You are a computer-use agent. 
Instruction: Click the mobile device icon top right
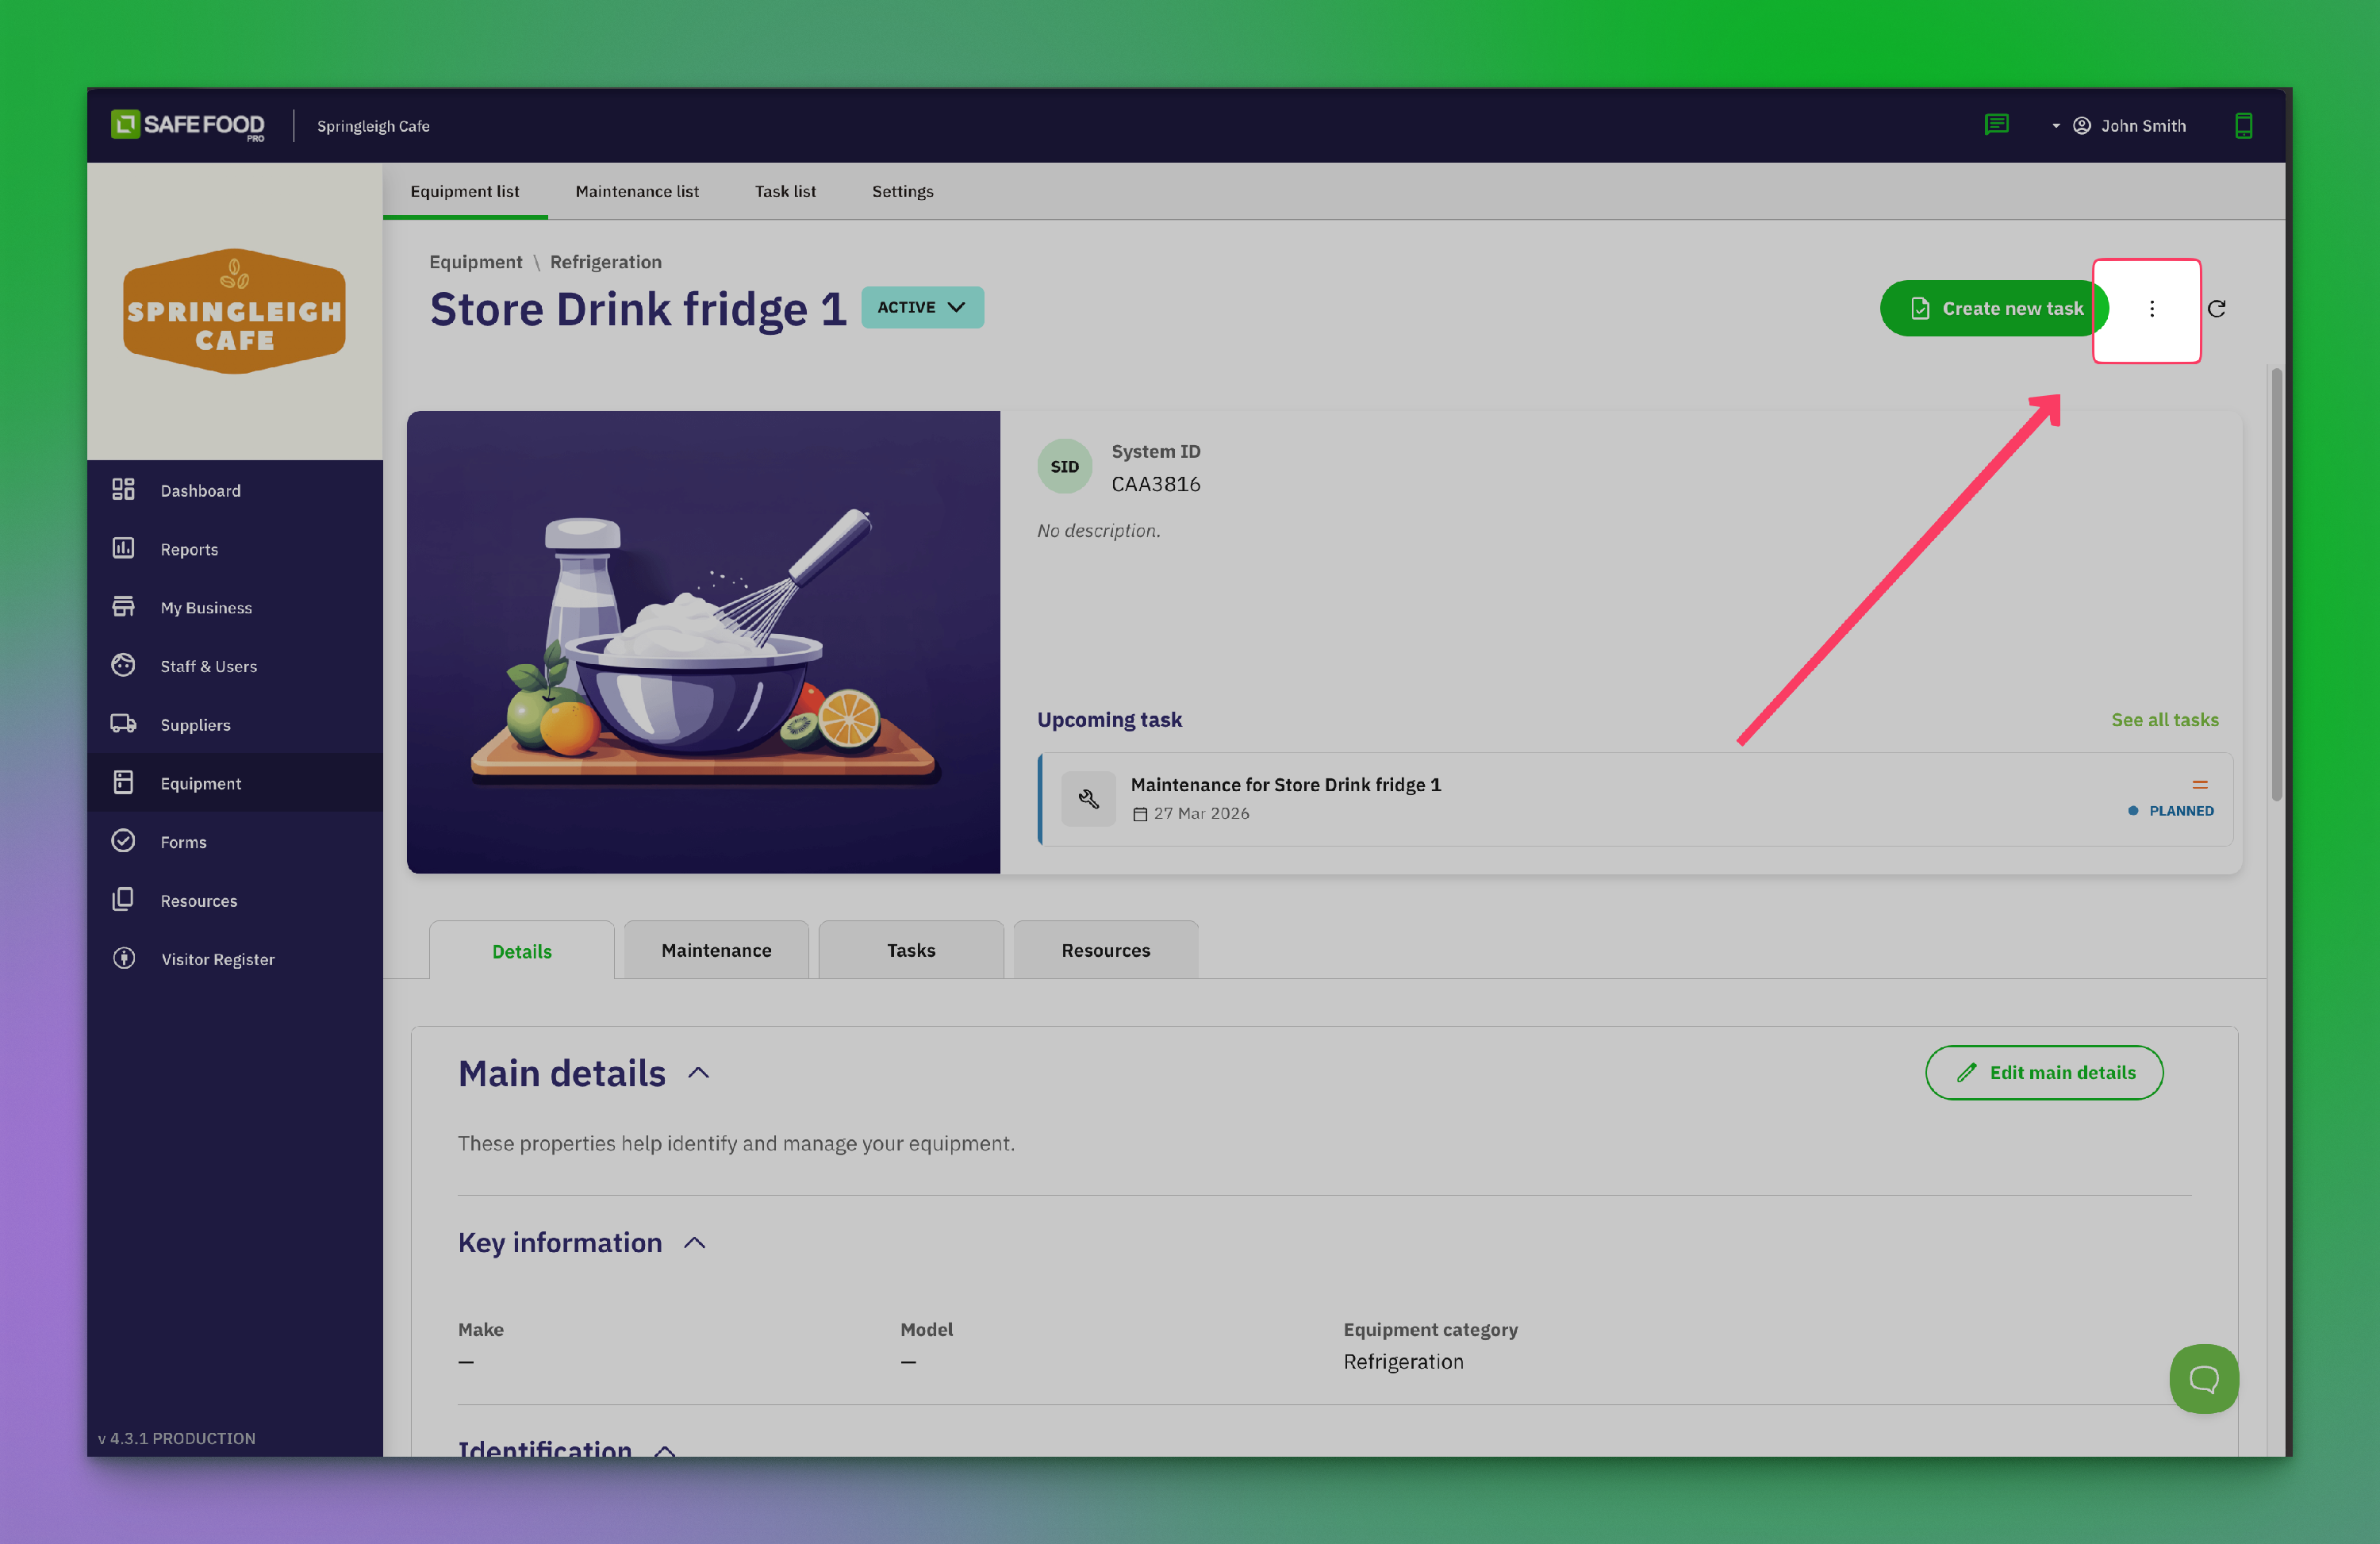coord(2243,125)
